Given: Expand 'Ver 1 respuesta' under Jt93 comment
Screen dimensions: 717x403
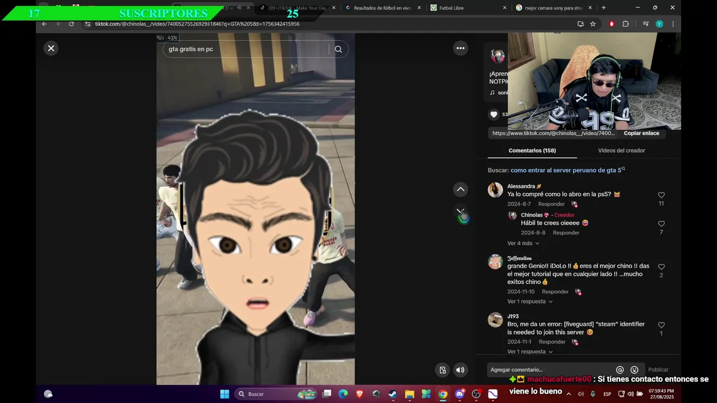Looking at the screenshot, I should [x=530, y=352].
